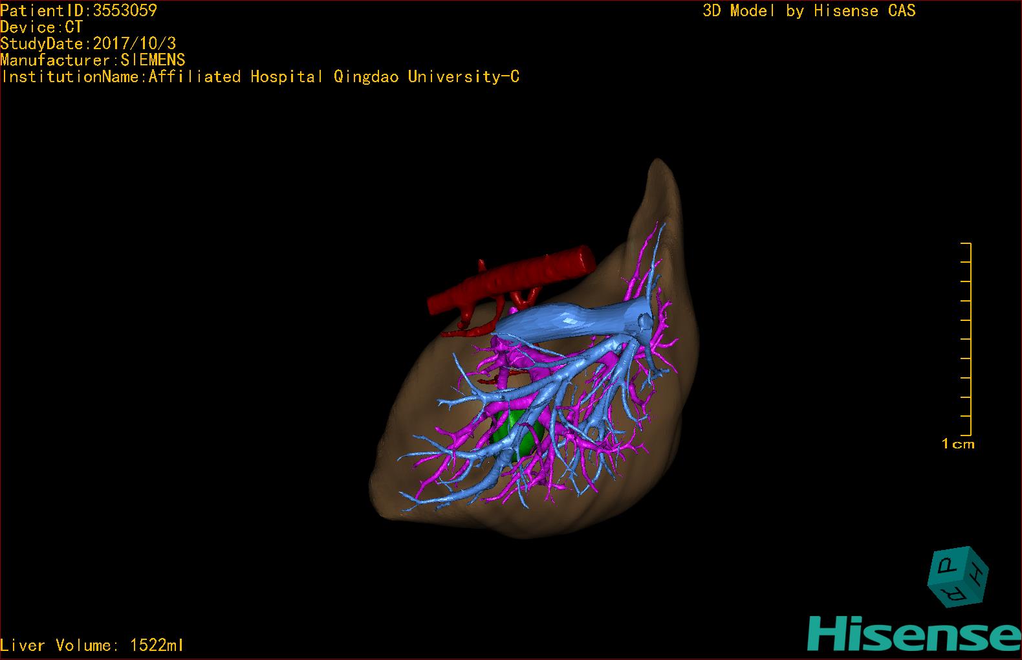
Task: Select the InstitutionName Affiliated Hospital Qingdao text
Action: pyautogui.click(x=259, y=77)
